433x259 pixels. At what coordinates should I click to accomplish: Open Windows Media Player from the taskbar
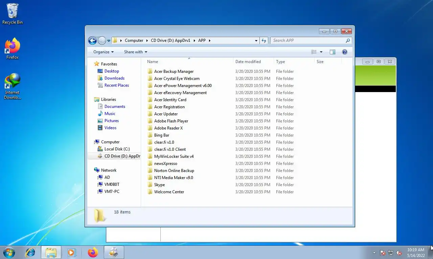(71, 252)
